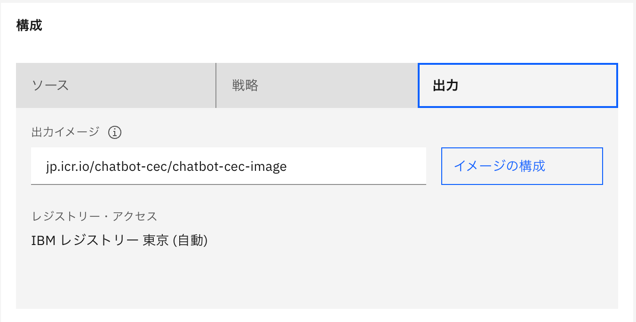Open the 戦略 tab

[317, 85]
